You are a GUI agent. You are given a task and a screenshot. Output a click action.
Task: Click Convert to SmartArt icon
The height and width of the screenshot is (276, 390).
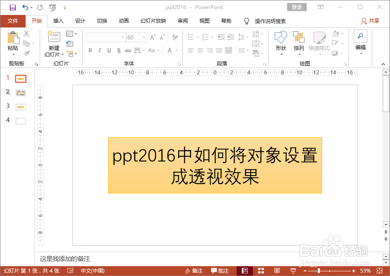[x=255, y=53]
